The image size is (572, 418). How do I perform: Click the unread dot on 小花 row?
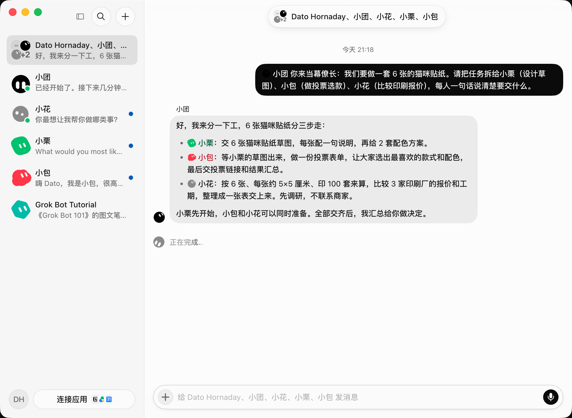(x=131, y=114)
